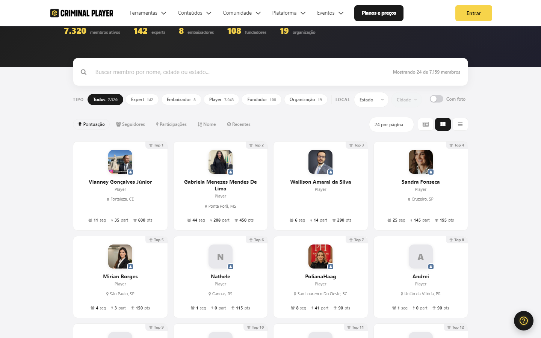Click the search magnifier icon
Viewport: 541px width, 338px height.
(83, 72)
